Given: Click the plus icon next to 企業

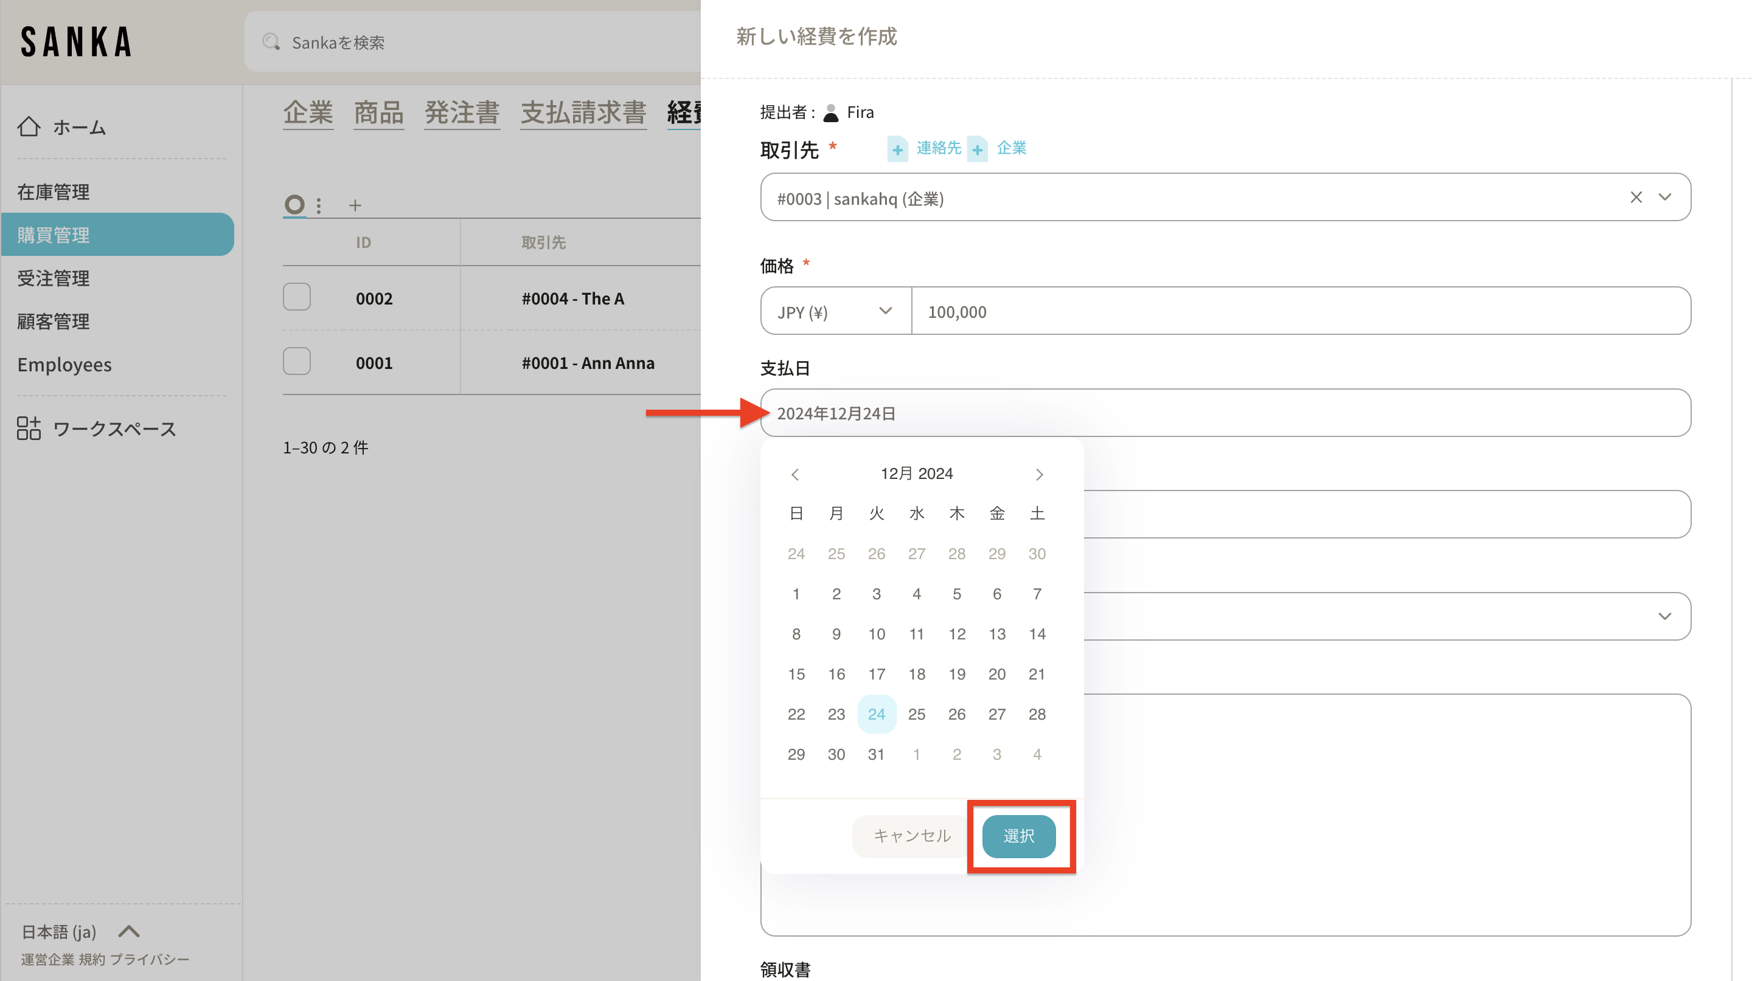Looking at the screenshot, I should [x=978, y=149].
